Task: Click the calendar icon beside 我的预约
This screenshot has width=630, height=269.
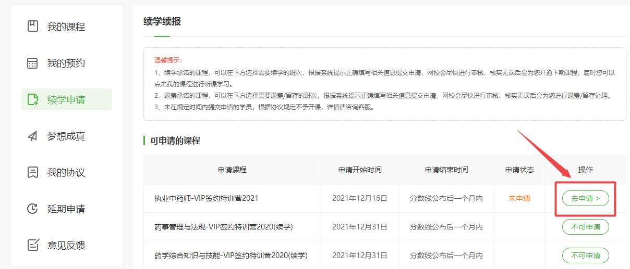Action: coord(33,63)
